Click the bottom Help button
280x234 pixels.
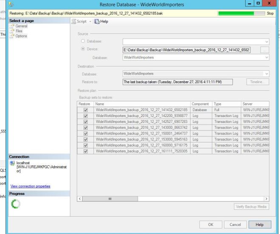260,225
